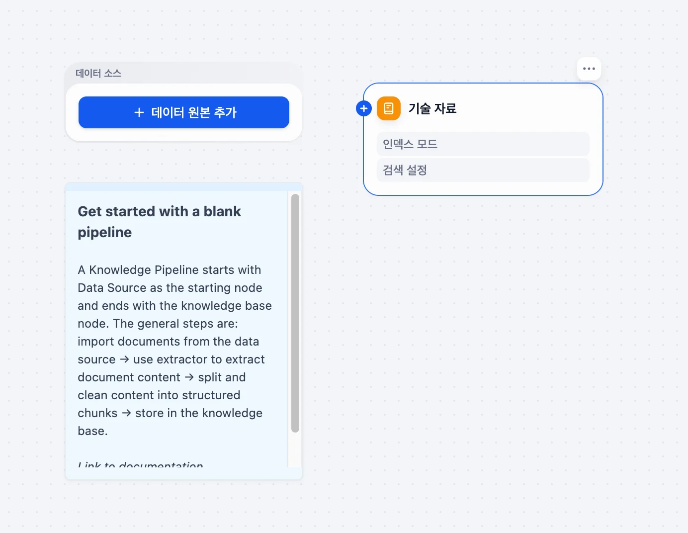
Task: Click the "base." last line of note text
Action: point(93,431)
